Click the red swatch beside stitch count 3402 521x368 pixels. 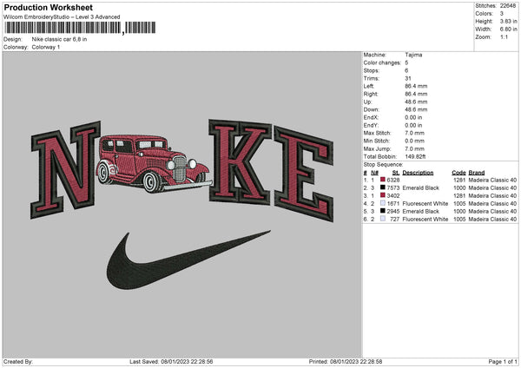pos(383,195)
